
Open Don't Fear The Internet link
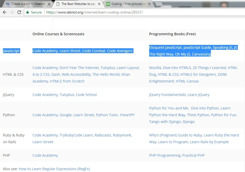pos(79,68)
